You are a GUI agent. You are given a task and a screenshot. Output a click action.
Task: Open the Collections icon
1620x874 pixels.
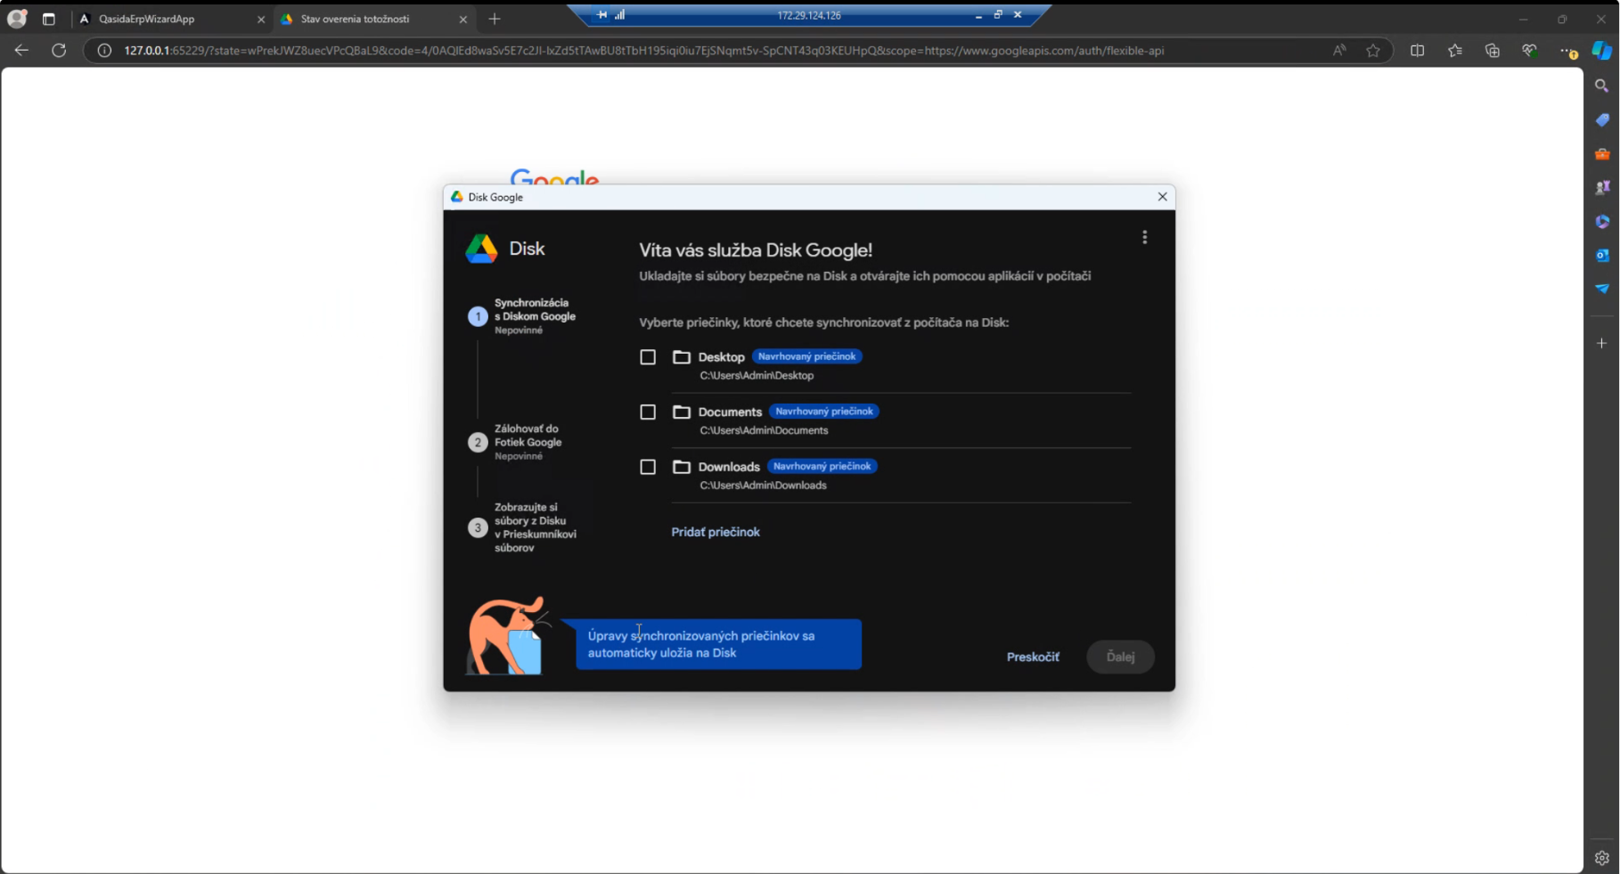point(1493,51)
